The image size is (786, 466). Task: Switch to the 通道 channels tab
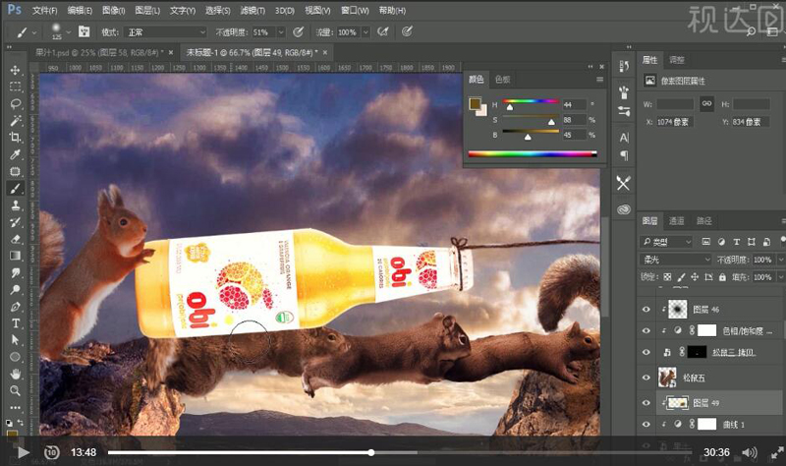click(676, 220)
